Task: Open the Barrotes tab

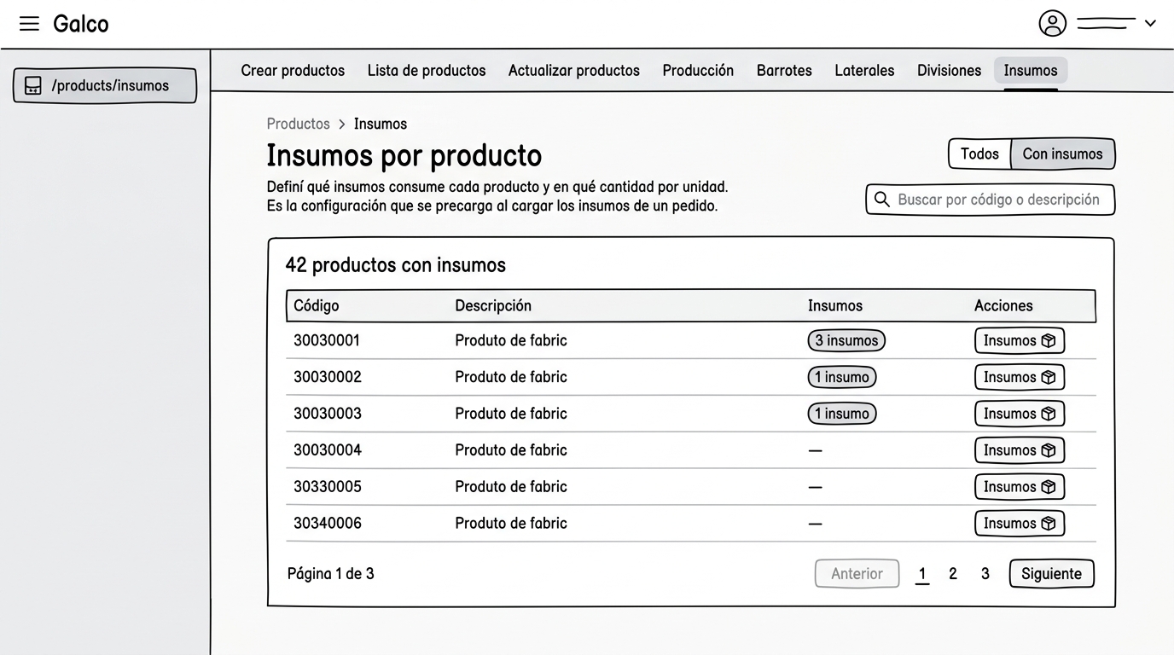Action: 784,71
